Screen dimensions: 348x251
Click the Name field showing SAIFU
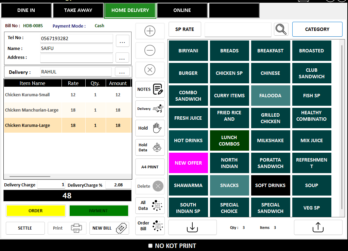pos(76,48)
